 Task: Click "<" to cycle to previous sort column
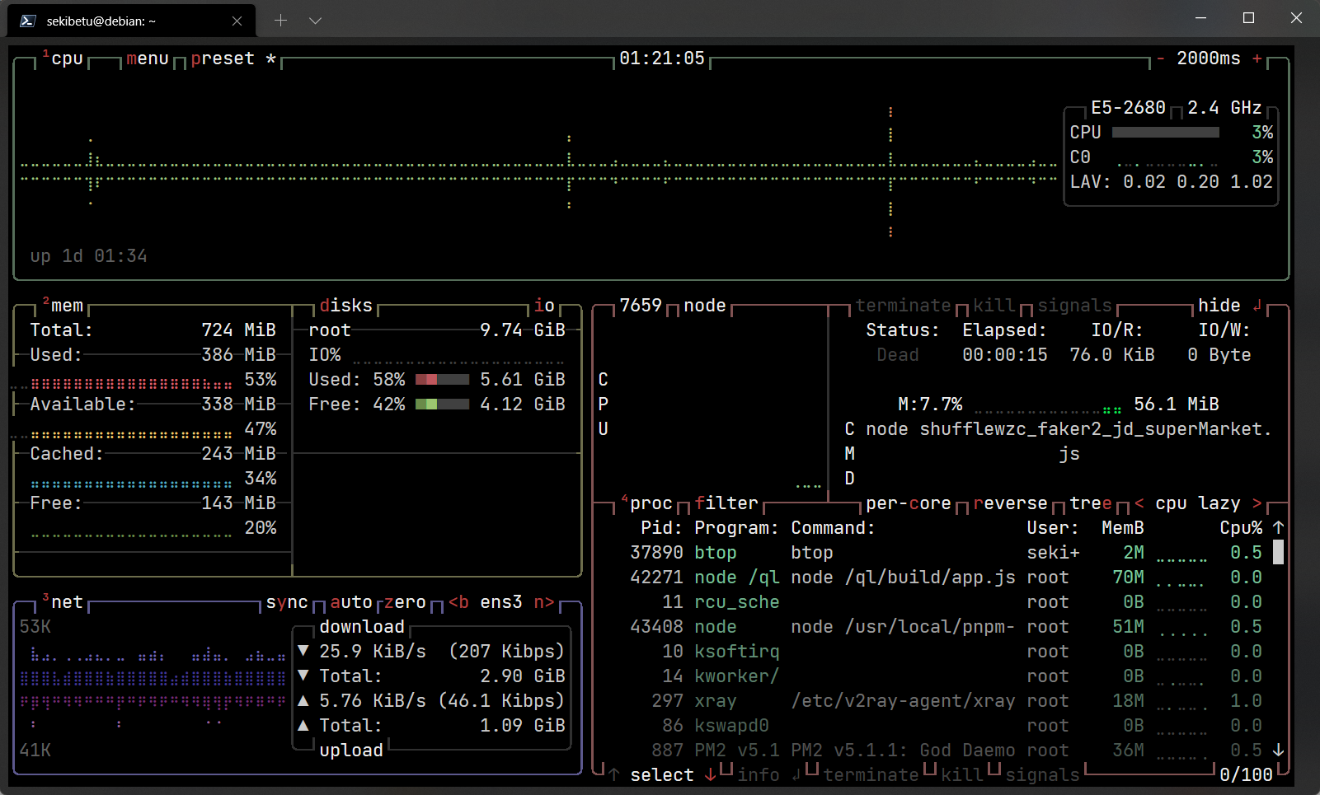[1139, 503]
